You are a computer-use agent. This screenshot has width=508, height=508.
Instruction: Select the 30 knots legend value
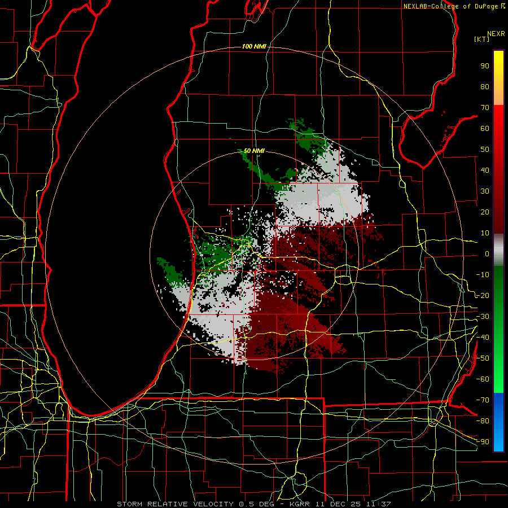485,191
